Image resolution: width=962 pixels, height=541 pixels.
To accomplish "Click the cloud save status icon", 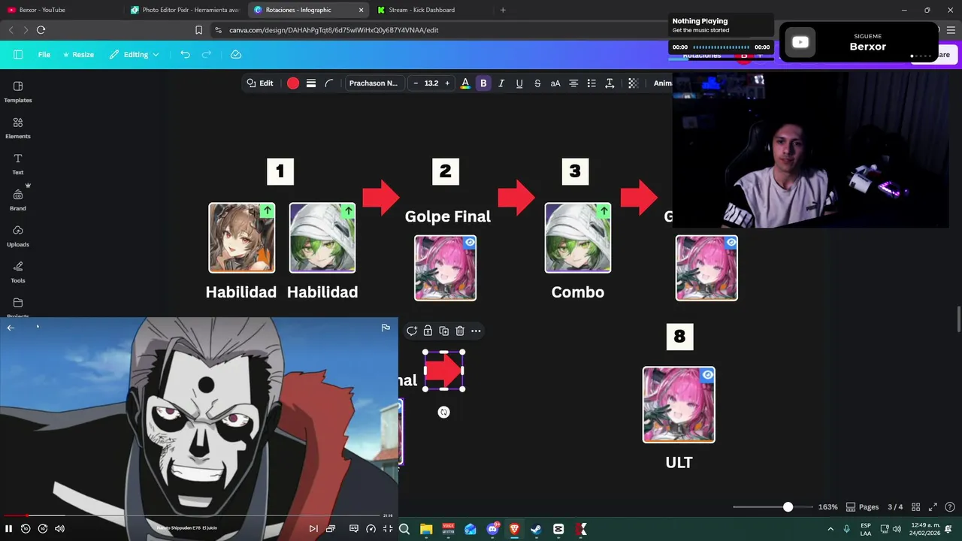I will tap(236, 55).
